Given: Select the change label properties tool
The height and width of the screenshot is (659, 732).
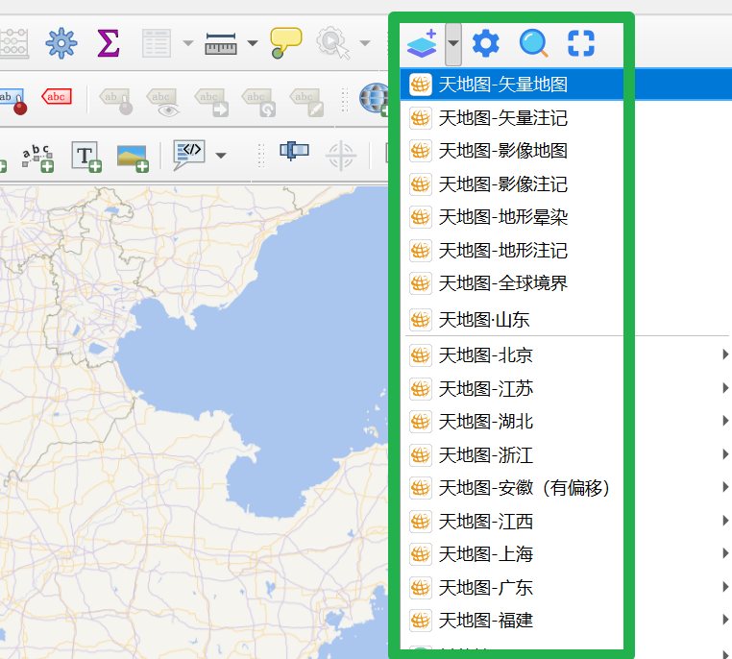Looking at the screenshot, I should (x=306, y=102).
